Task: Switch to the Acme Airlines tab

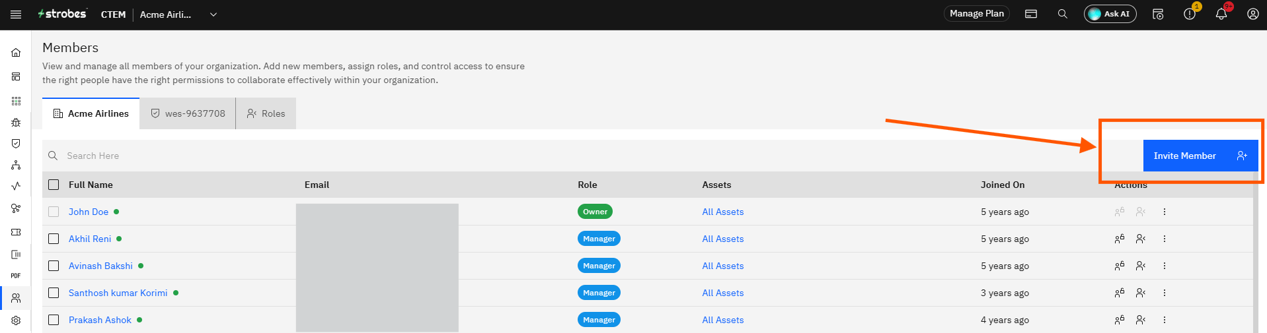Action: 91,113
